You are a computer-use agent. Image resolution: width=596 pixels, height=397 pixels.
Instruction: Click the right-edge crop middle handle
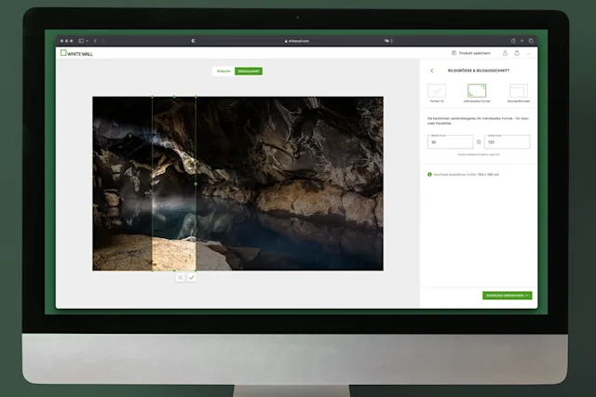click(x=196, y=184)
